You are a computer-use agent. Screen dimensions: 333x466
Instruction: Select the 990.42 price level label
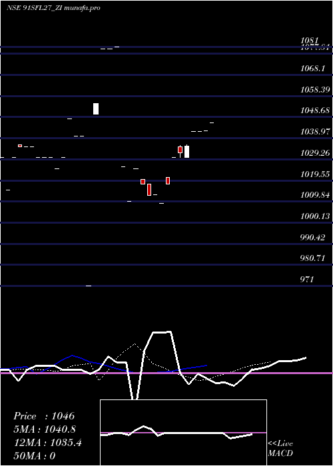click(312, 237)
